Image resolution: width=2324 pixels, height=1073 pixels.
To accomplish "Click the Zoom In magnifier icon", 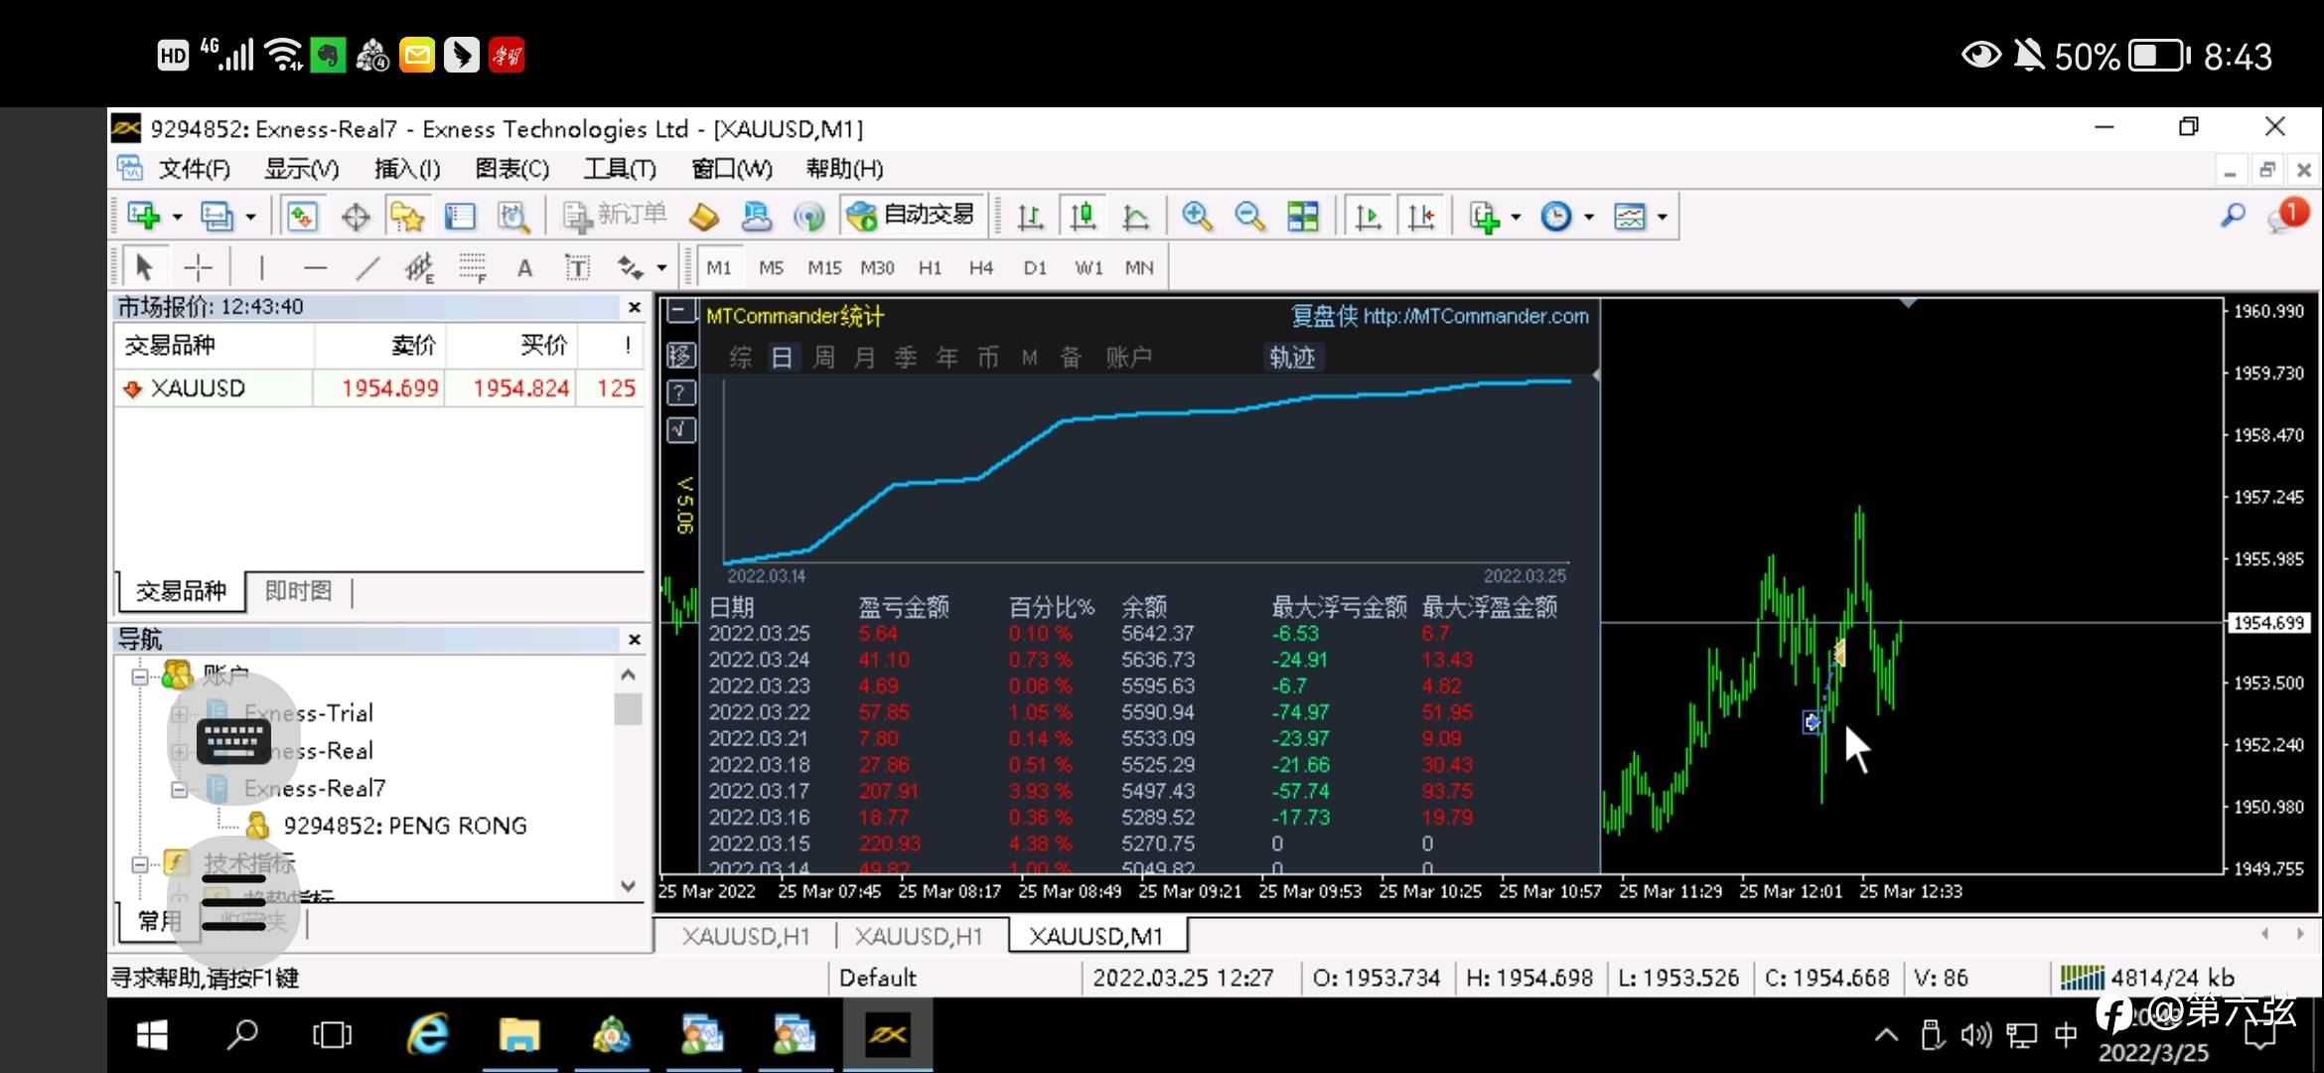I will point(1197,216).
